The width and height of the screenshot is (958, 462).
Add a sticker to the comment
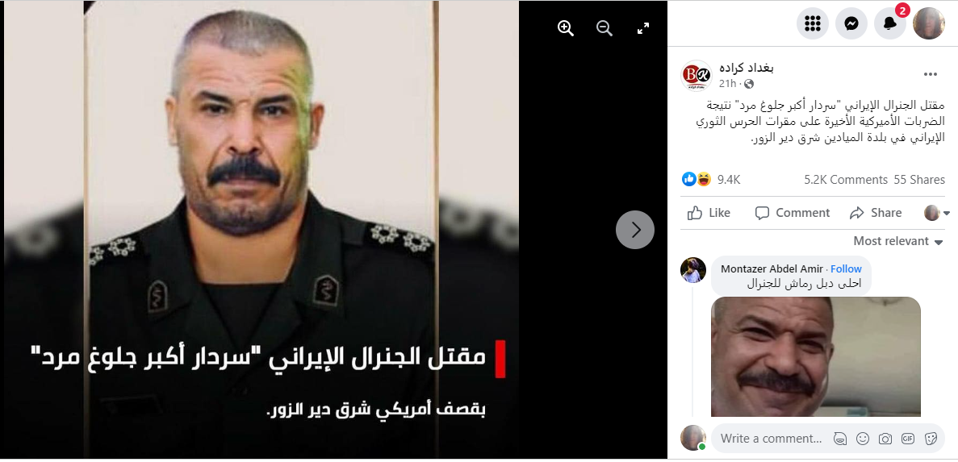click(931, 438)
